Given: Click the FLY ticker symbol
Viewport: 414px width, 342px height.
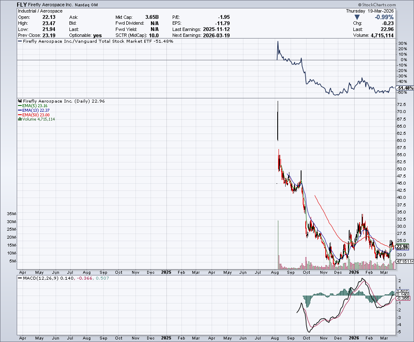Looking at the screenshot, I should tap(21, 5).
